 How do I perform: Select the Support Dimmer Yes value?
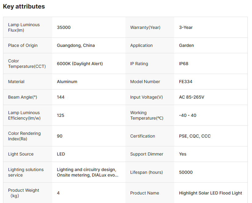point(182,154)
